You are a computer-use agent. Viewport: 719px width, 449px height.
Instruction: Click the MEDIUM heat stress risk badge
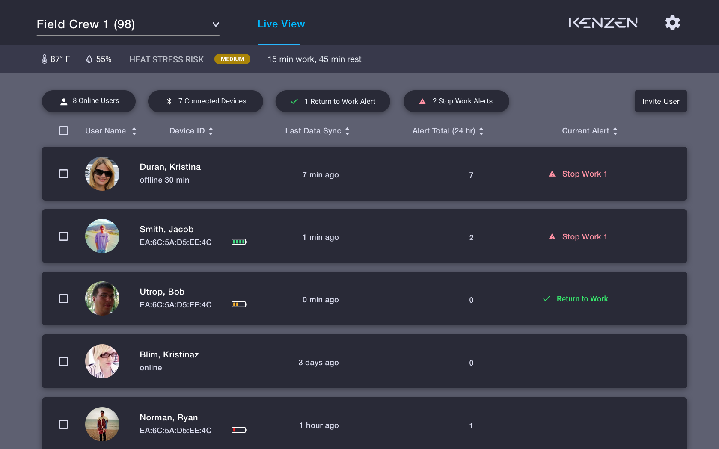coord(232,59)
